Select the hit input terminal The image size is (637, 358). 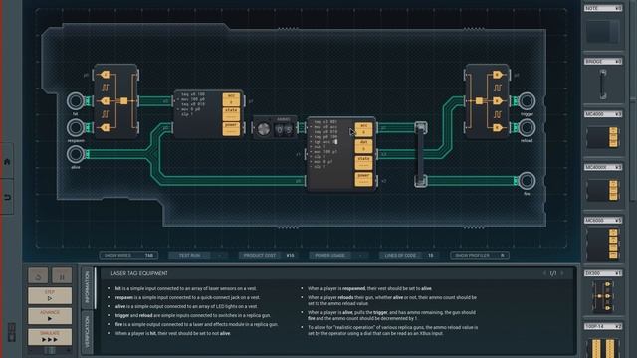76,101
